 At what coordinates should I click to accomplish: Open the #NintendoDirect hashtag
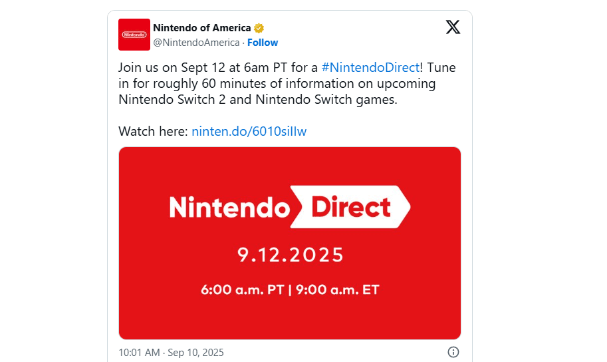click(x=370, y=67)
